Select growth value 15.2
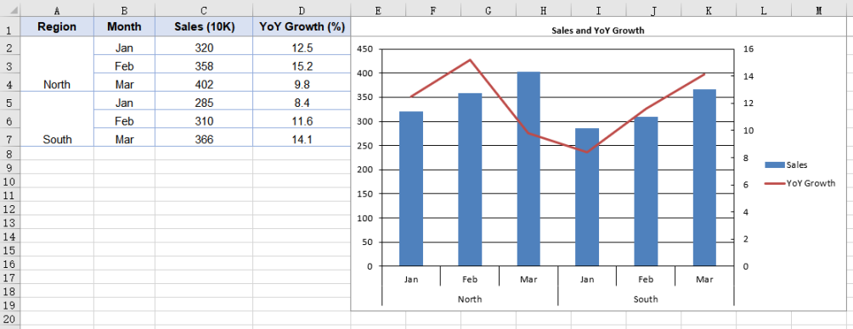The image size is (853, 329). click(x=302, y=66)
